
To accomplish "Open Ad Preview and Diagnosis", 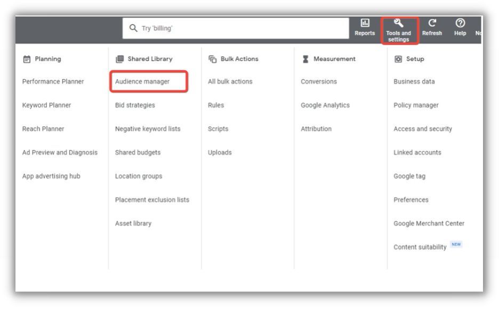I will coord(60,153).
